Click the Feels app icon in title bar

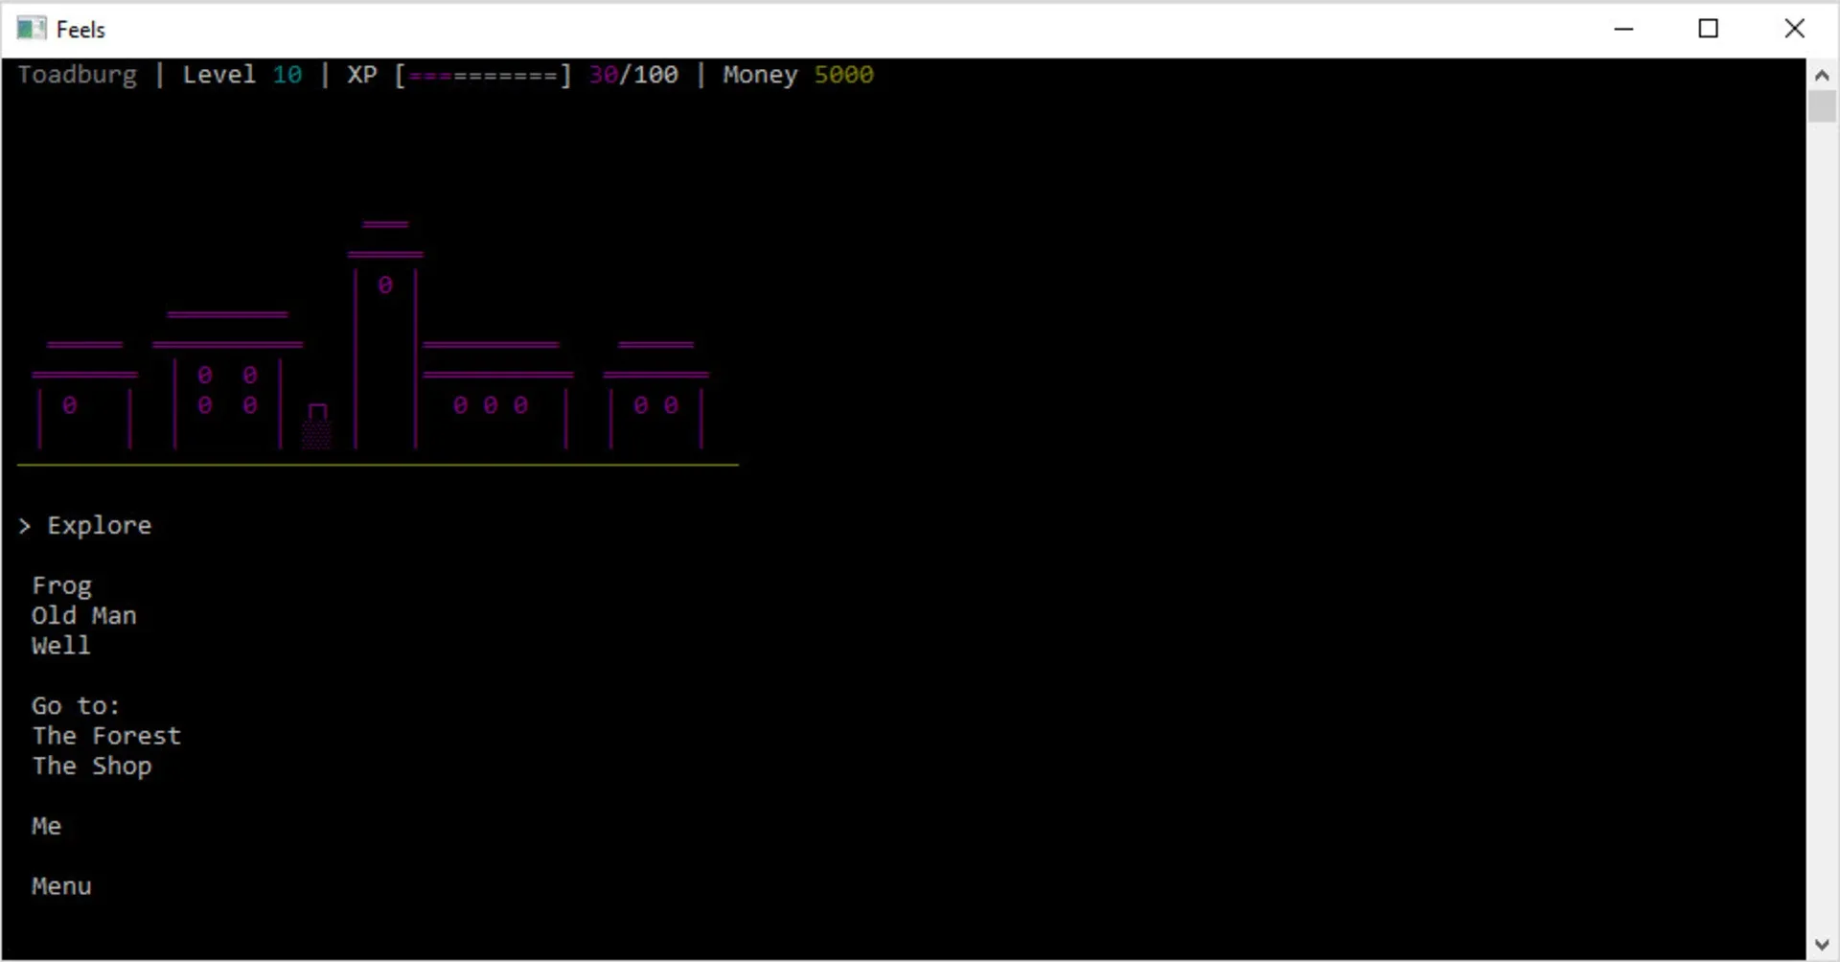[31, 29]
